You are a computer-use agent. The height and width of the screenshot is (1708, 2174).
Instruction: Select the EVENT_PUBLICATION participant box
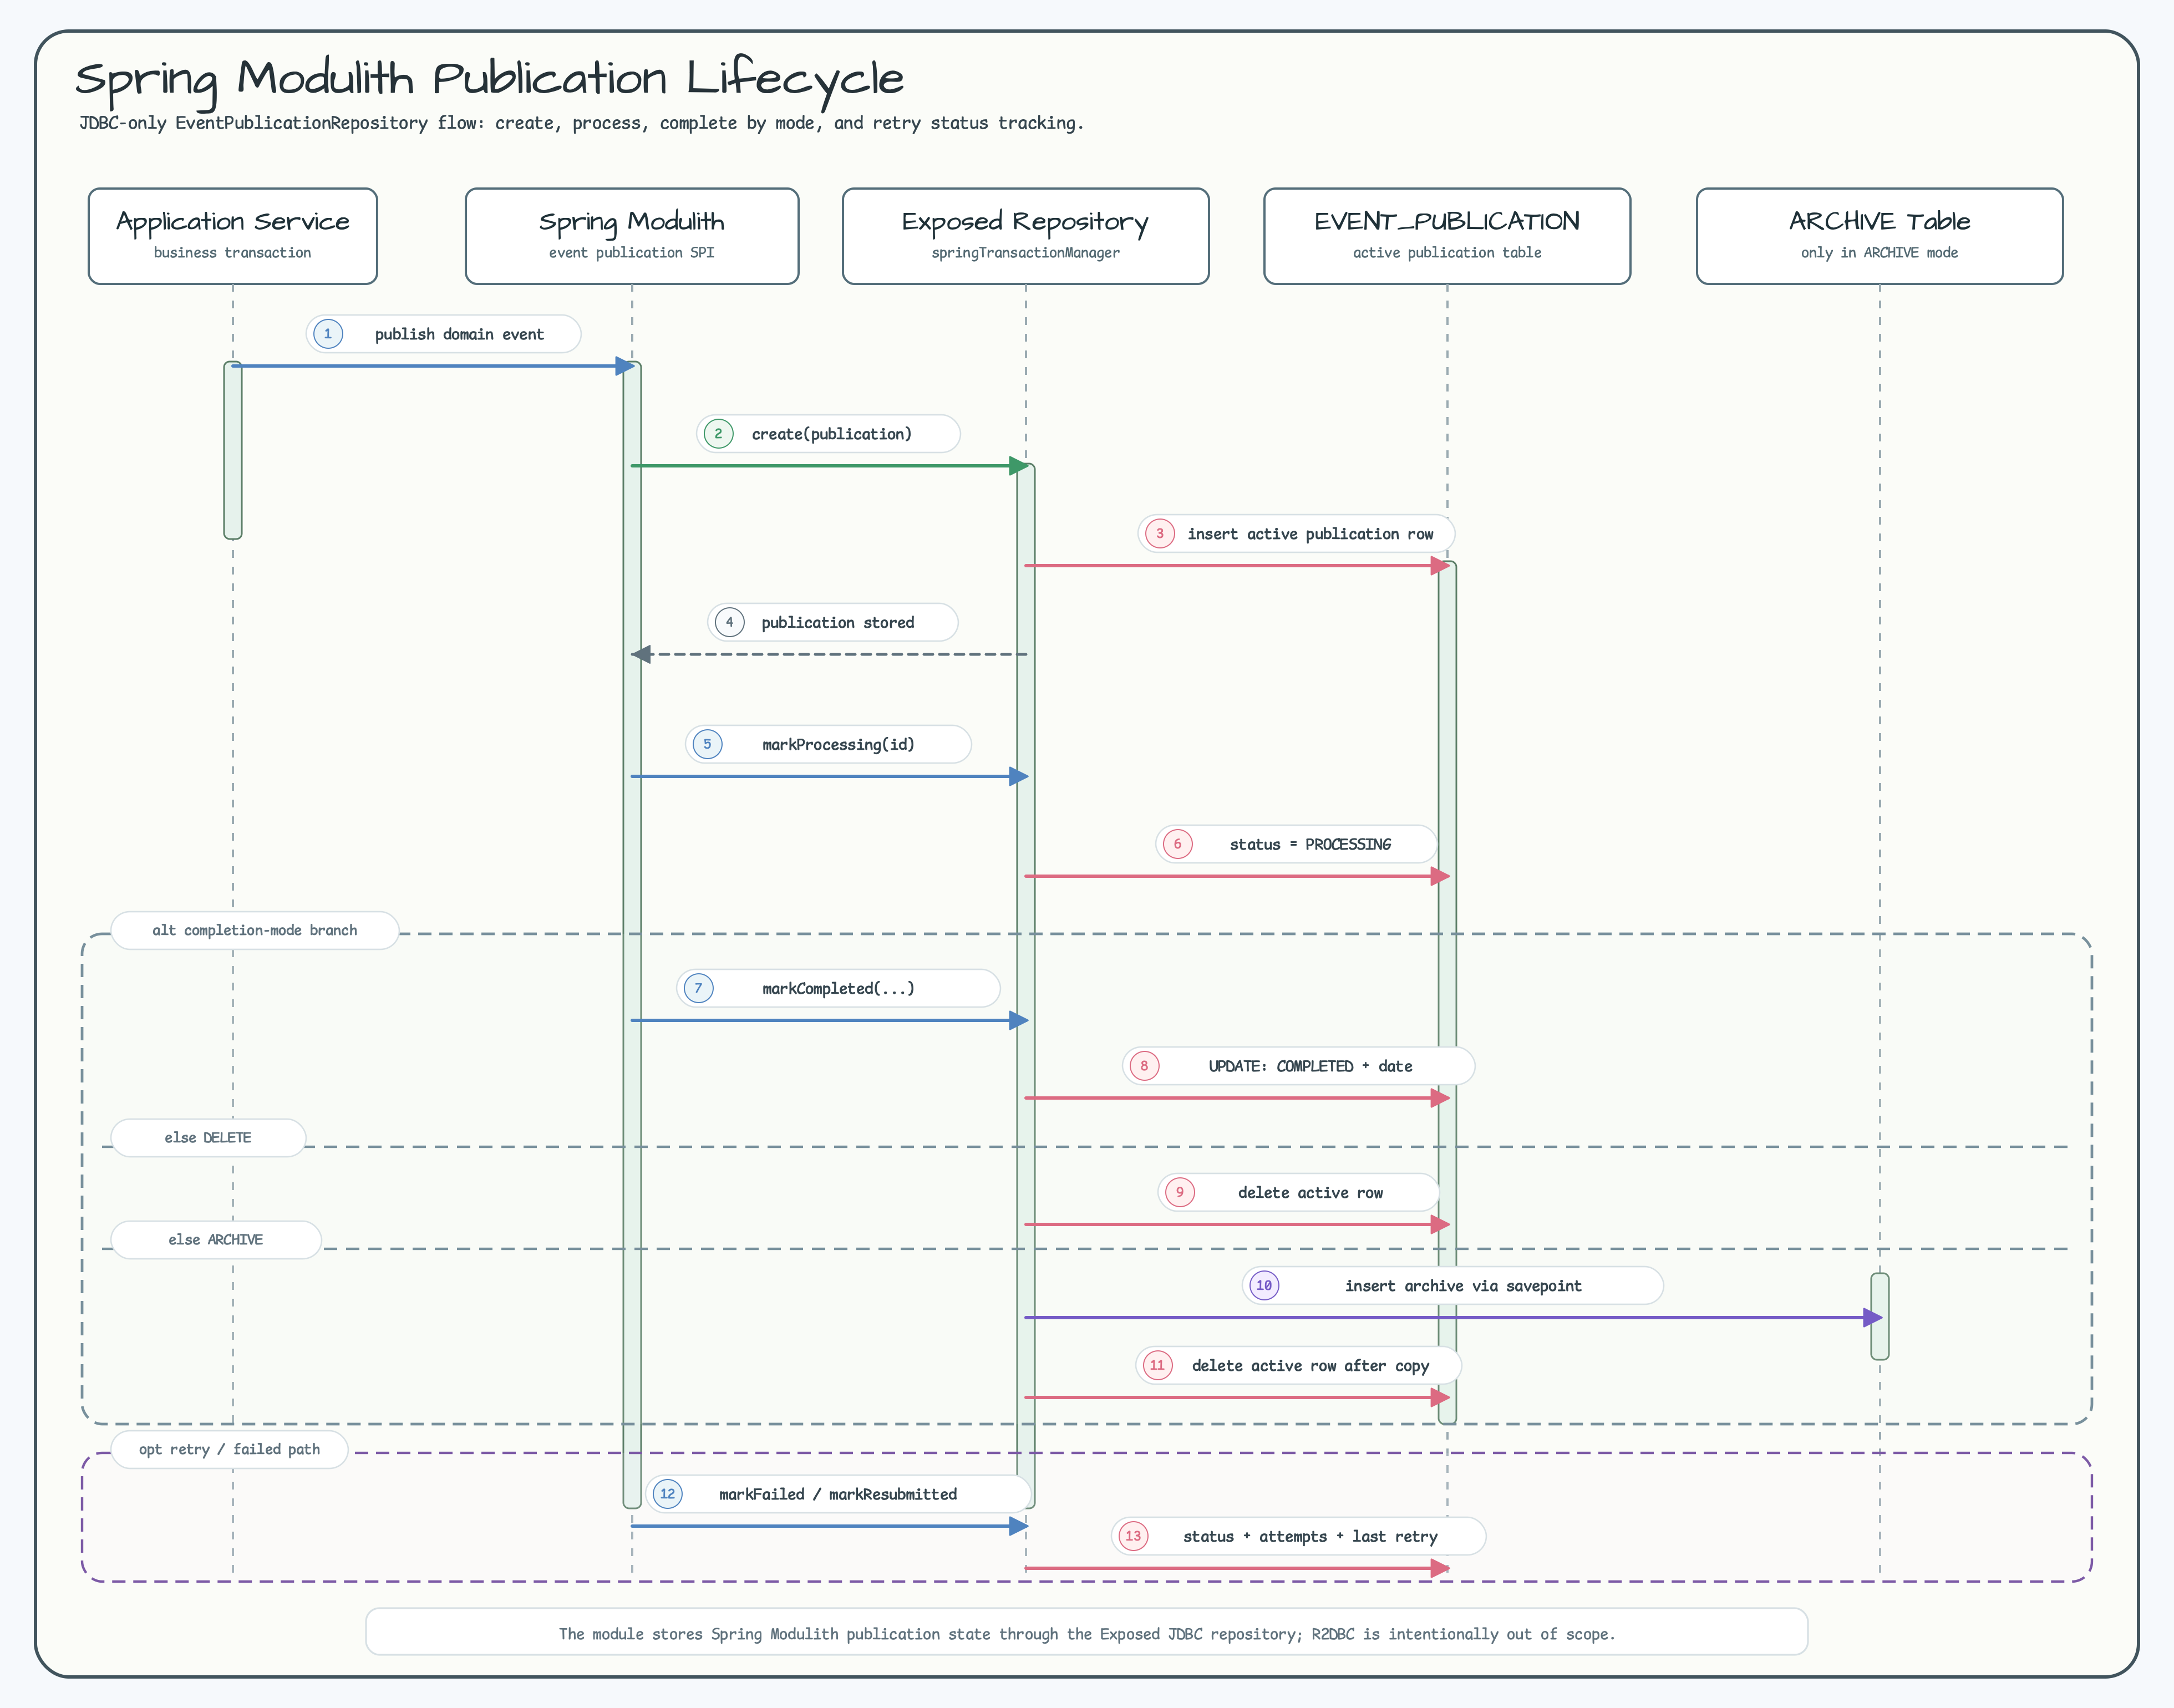coord(1446,236)
